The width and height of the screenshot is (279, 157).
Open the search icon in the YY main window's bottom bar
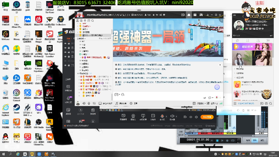pos(271,103)
